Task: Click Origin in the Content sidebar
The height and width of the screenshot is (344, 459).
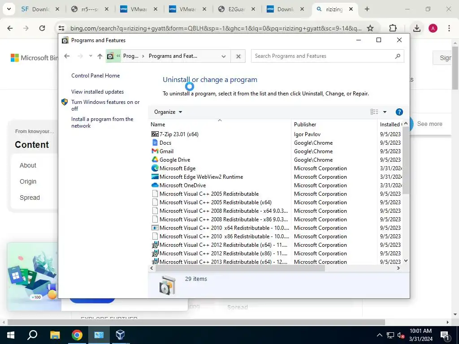Action: point(28,181)
